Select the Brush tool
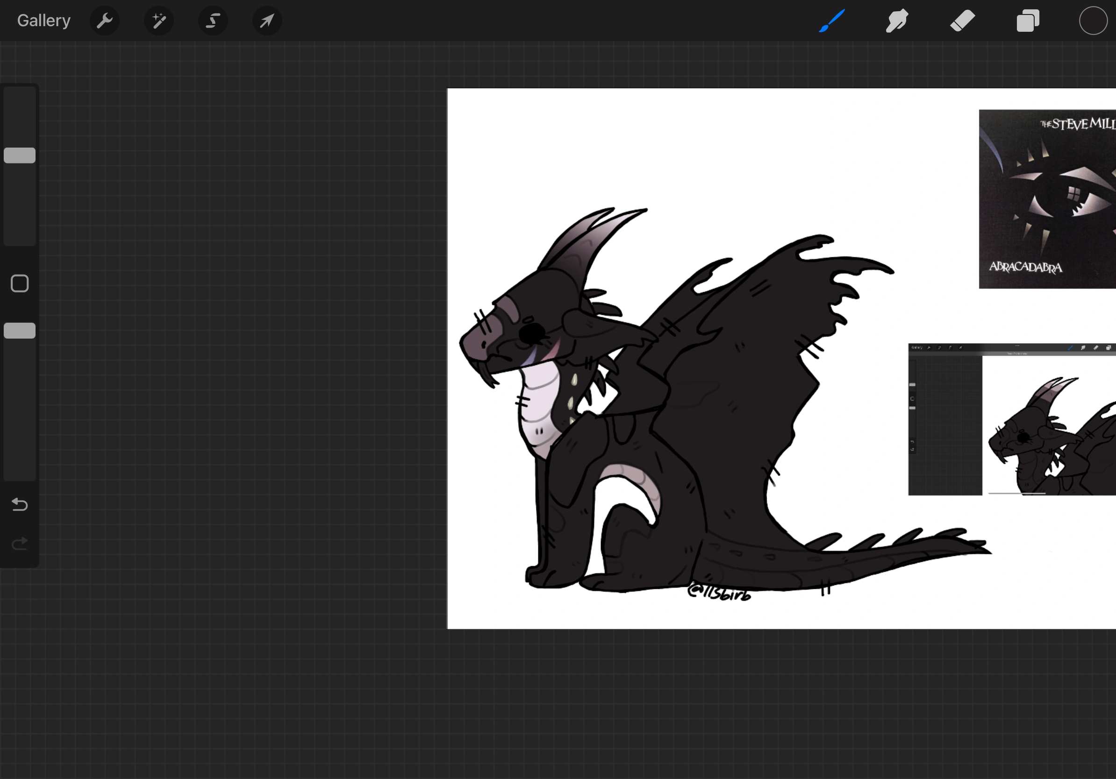This screenshot has width=1116, height=779. (832, 21)
